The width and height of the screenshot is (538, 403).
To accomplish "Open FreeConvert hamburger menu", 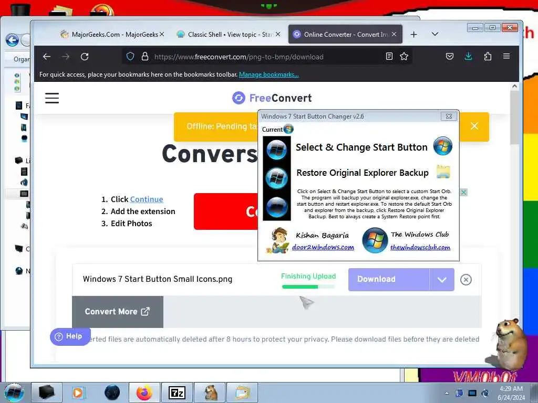I will (52, 98).
